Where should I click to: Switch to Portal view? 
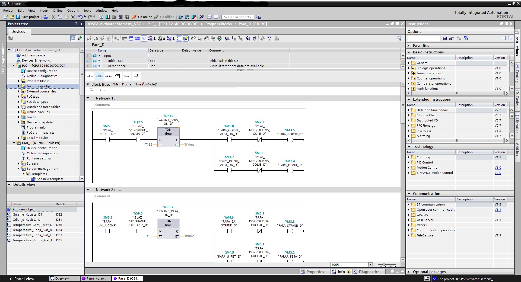tap(22, 279)
